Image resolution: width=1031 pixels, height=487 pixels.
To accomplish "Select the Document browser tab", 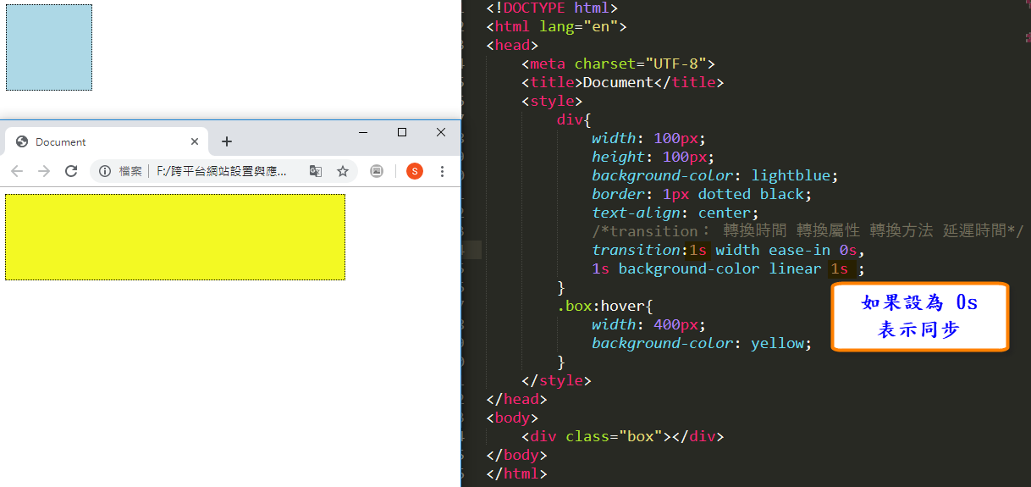I will 93,141.
